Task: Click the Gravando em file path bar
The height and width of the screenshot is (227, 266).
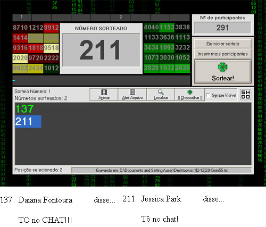Action: tap(161, 170)
